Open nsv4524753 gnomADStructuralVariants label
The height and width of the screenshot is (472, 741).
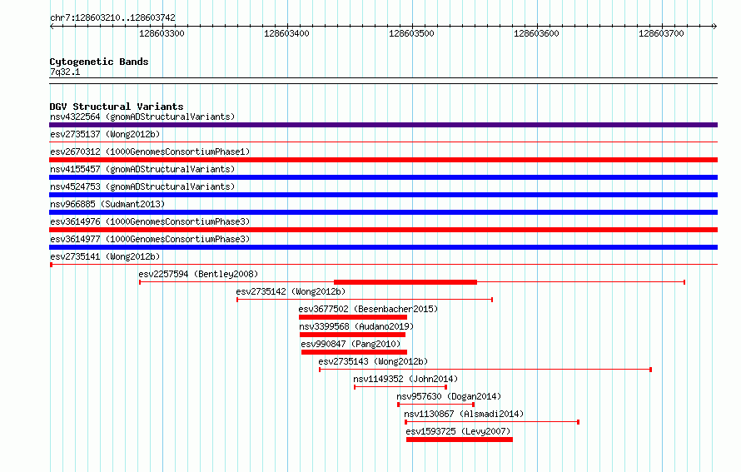142,186
